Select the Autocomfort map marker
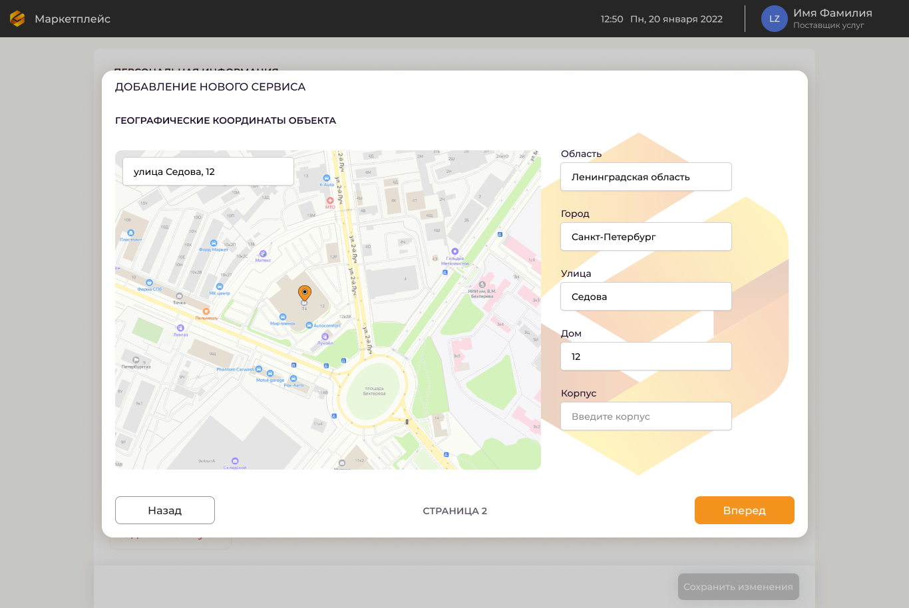Screen dimensions: 909x608 pos(309,325)
